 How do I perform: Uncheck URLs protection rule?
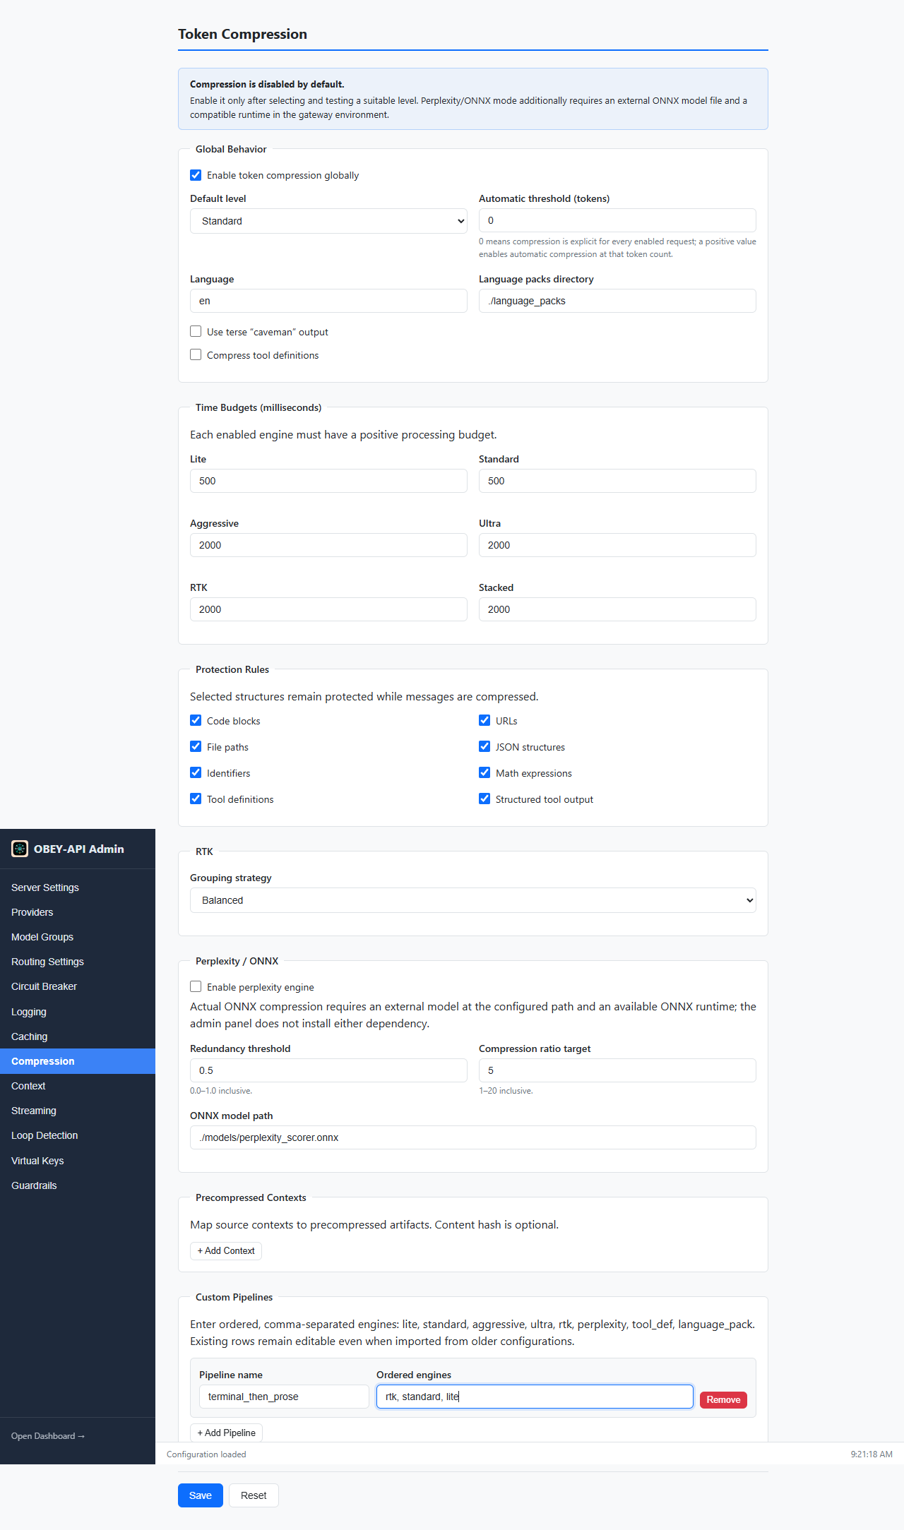click(x=484, y=720)
